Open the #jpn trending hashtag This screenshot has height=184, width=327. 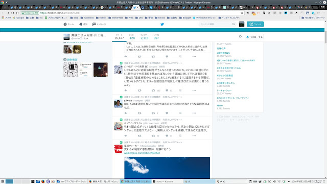220,106
